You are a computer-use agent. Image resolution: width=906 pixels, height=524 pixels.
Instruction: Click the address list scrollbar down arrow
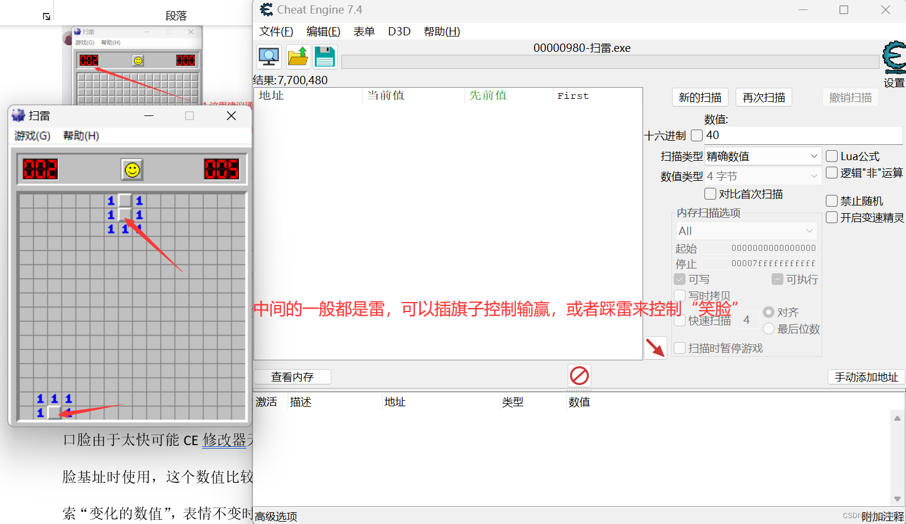(x=897, y=498)
